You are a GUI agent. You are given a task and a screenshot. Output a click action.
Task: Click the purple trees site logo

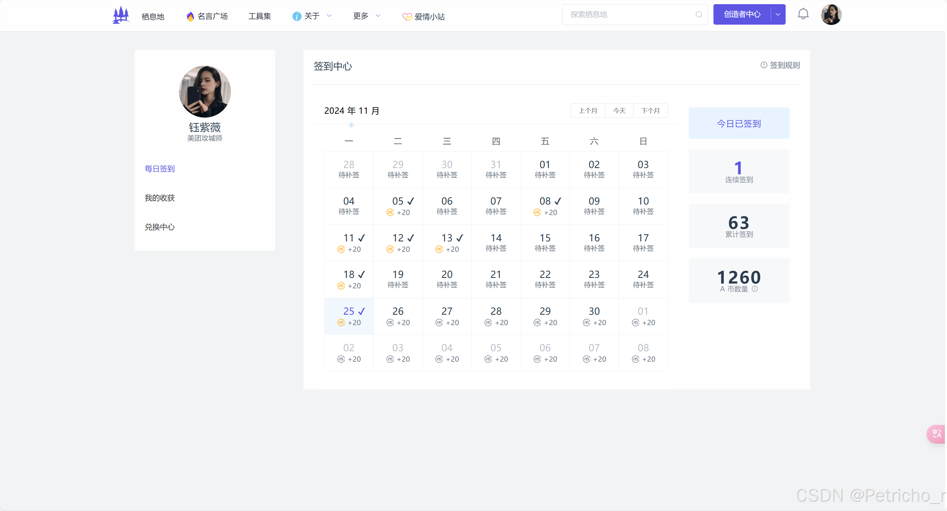[121, 15]
